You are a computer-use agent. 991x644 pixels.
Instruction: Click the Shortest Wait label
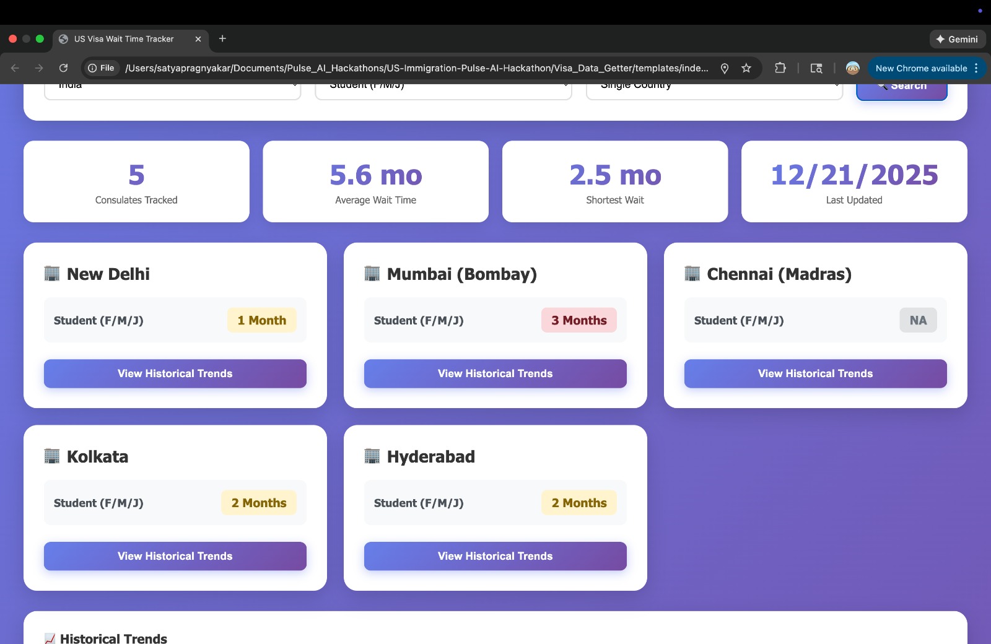[615, 200]
